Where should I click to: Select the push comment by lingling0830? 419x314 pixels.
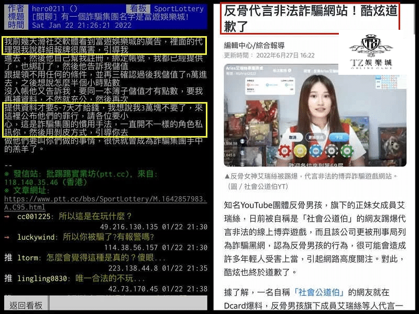75,278
